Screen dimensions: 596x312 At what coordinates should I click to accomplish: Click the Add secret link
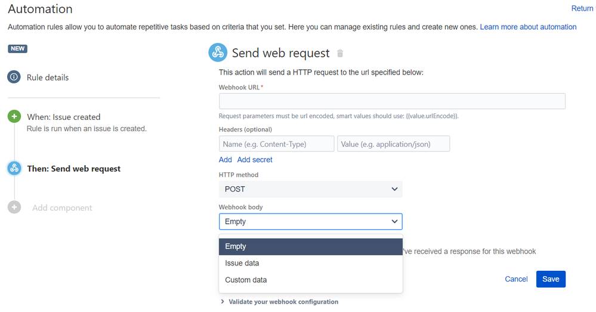pos(255,160)
